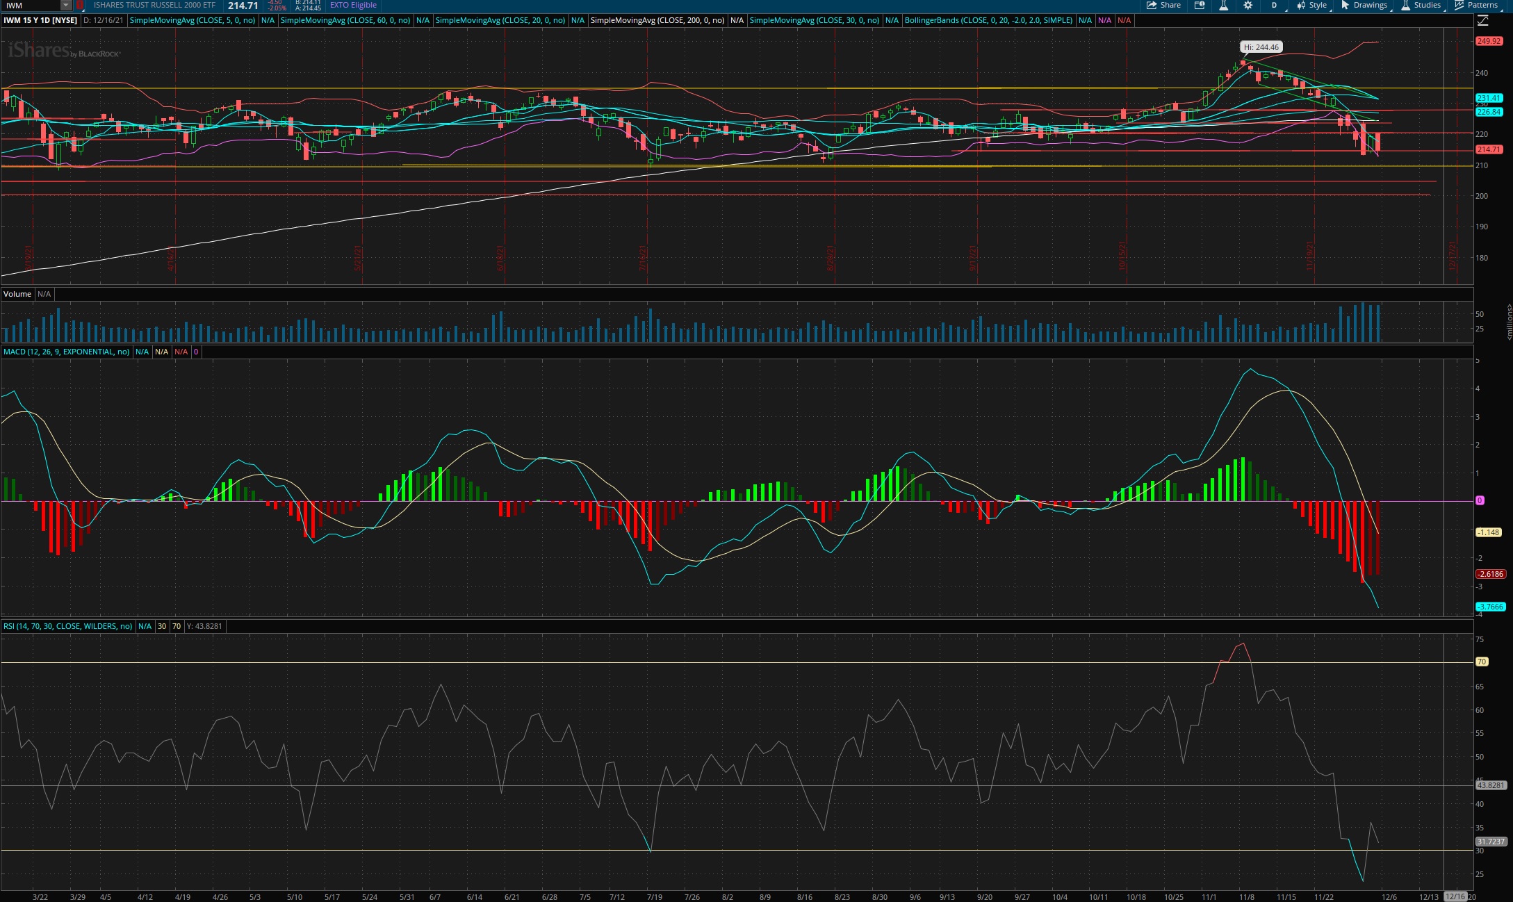Open the Patterns menu
The height and width of the screenshot is (902, 1513).
1477,5
